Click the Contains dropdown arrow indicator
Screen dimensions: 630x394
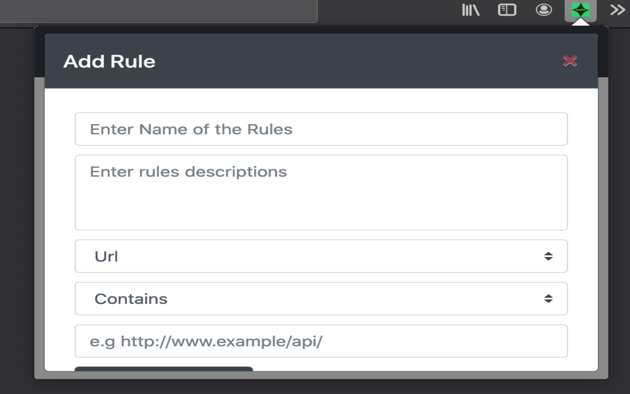[x=548, y=298]
